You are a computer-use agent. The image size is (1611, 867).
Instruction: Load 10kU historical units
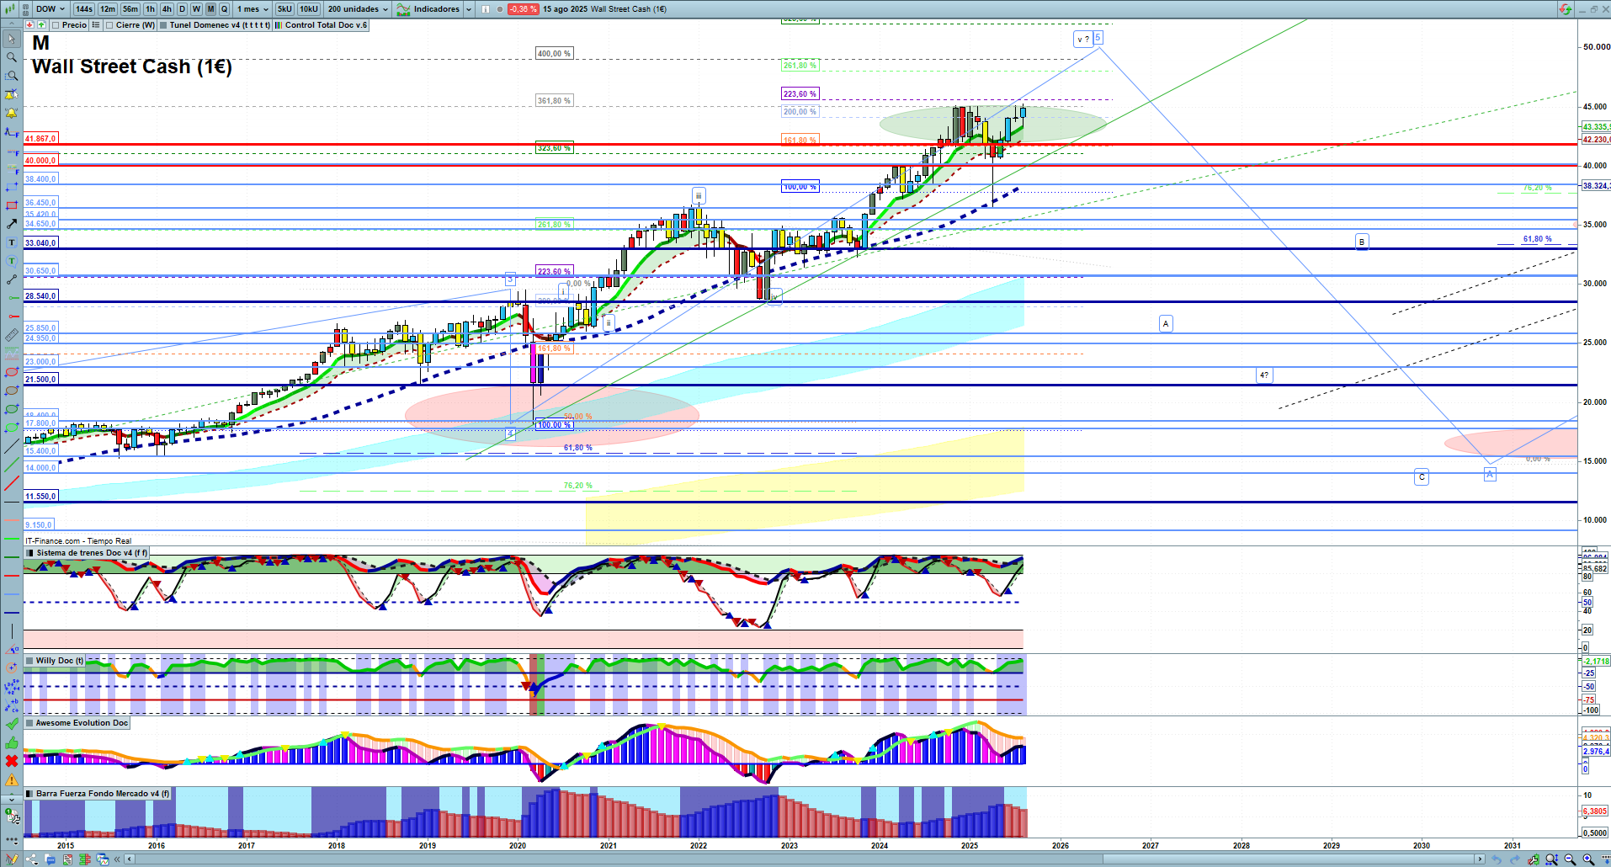pos(309,9)
